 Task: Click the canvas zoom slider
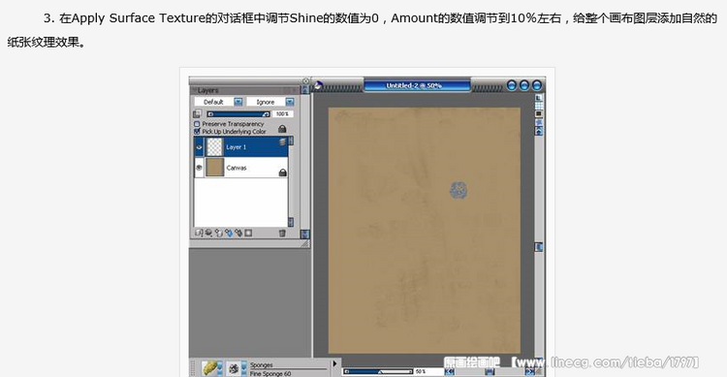tap(379, 371)
